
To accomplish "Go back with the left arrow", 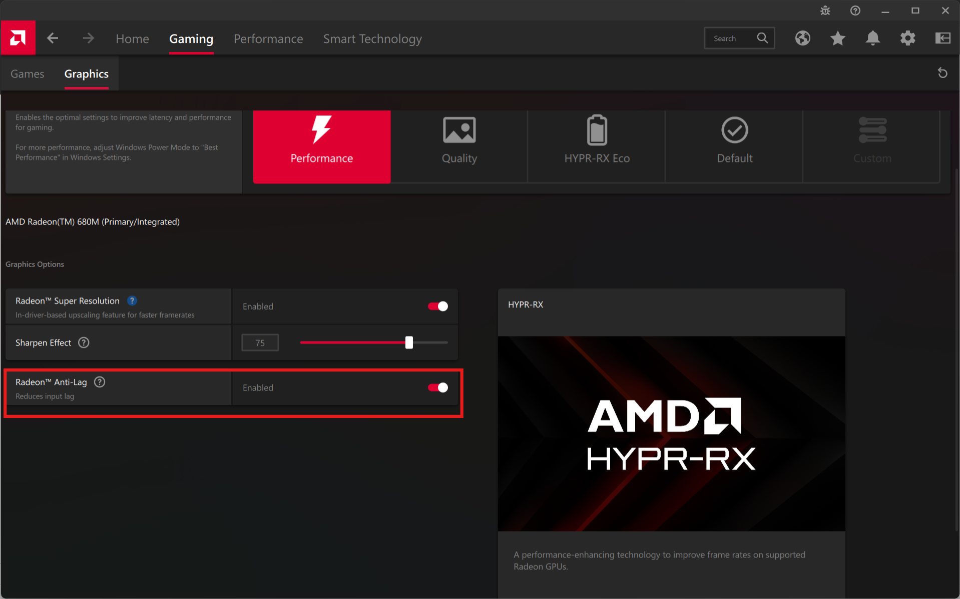I will [53, 38].
